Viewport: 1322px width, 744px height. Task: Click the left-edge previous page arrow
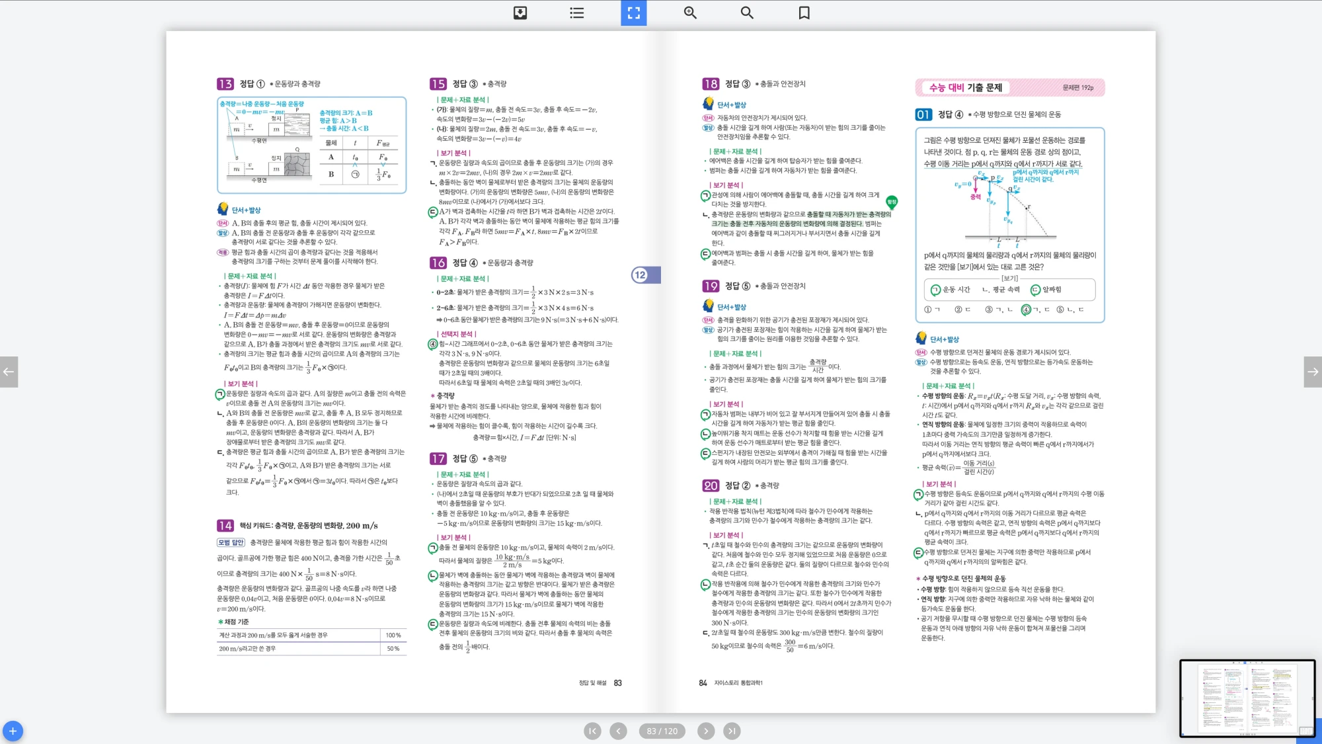9,372
